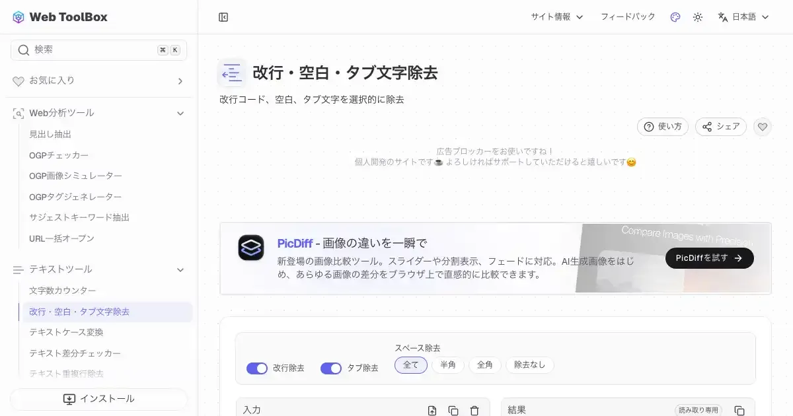
Task: Copy the 結果 output with copy icon
Action: (739, 411)
